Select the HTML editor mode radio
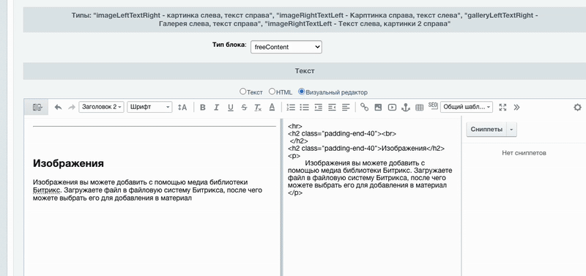This screenshot has height=276, width=586. point(272,92)
